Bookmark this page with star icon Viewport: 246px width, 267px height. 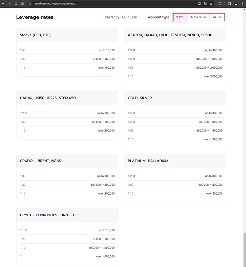click(x=211, y=4)
